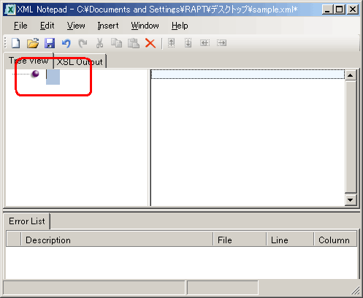363x298 pixels.
Task: Sort by the Column column header
Action: click(x=335, y=240)
